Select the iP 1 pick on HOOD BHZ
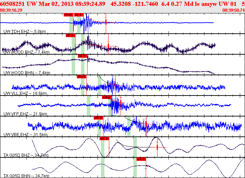This screenshot has width=245, height=178. click(x=71, y=35)
